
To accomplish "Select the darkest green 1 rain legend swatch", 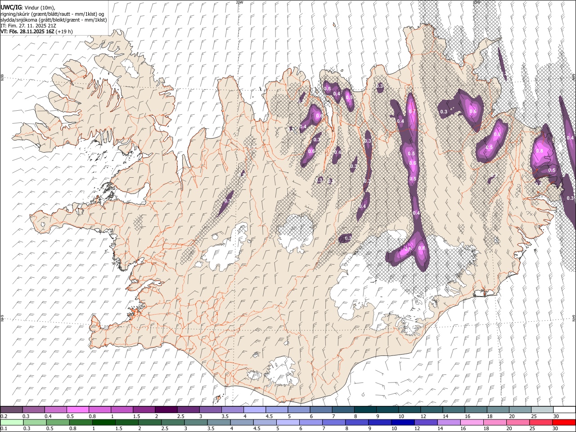I will [x=104, y=423].
